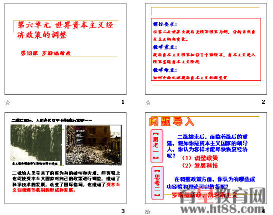273x215 pixels.
Task: Select slide 2 thumbnail with red bordered box
Action: [206, 49]
